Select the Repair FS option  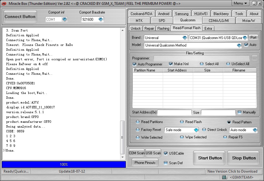(225, 137)
